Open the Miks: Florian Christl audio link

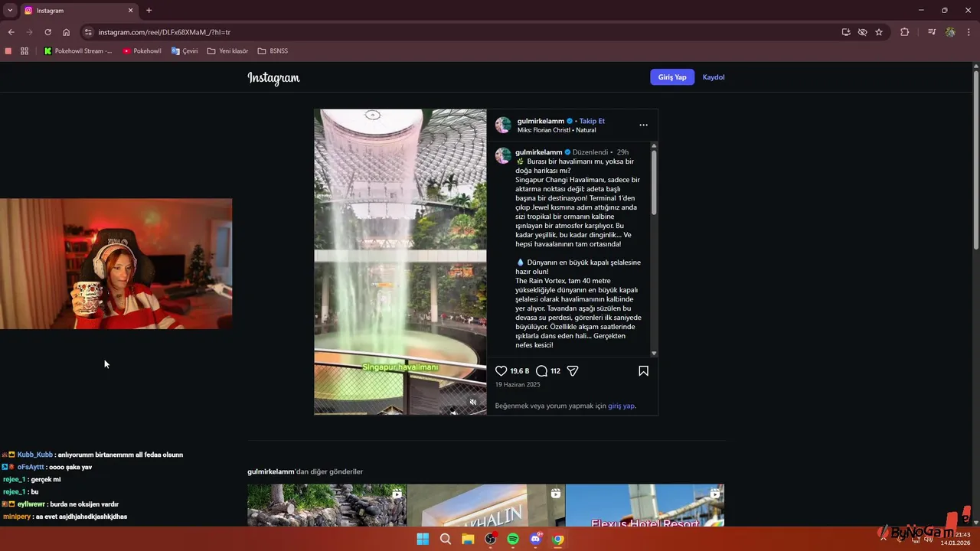[557, 130]
